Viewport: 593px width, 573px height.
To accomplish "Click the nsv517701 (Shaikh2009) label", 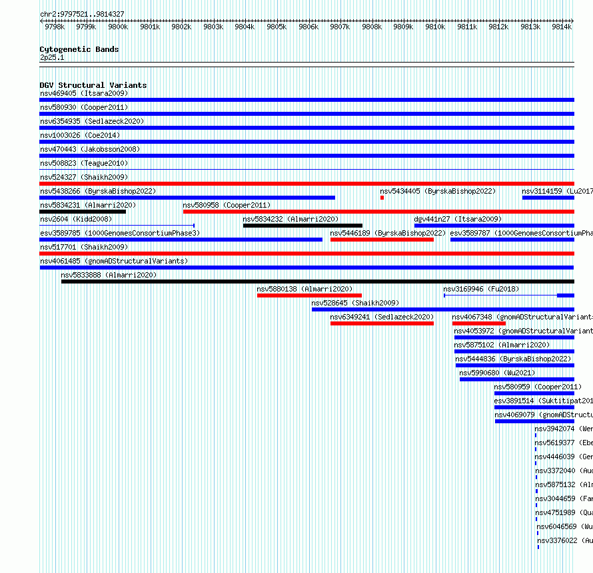I will (x=84, y=247).
